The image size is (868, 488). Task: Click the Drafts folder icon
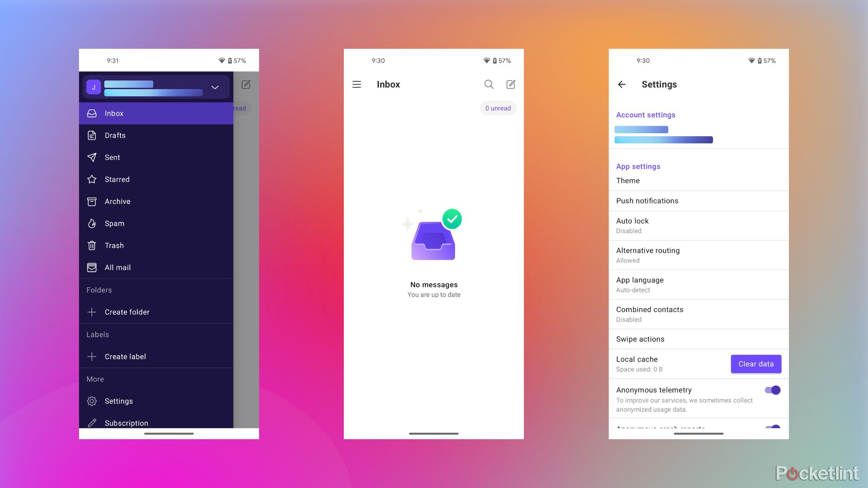(x=92, y=135)
